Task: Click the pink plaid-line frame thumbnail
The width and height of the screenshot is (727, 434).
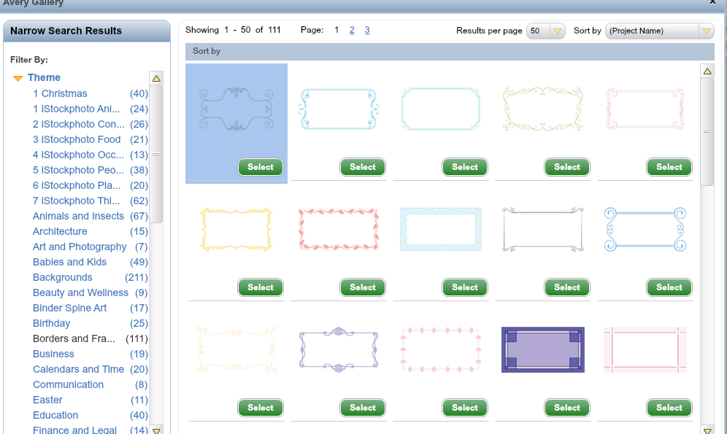Action: (x=645, y=349)
